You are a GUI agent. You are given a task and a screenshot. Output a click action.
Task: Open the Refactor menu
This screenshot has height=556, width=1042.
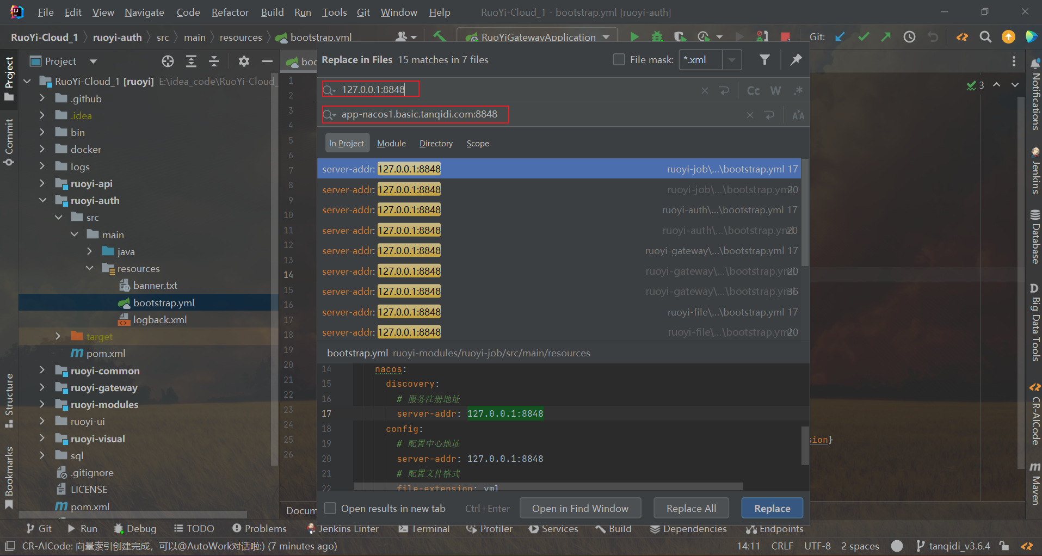(x=230, y=12)
